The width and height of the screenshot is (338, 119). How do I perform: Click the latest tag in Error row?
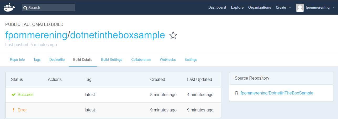pyautogui.click(x=90, y=110)
